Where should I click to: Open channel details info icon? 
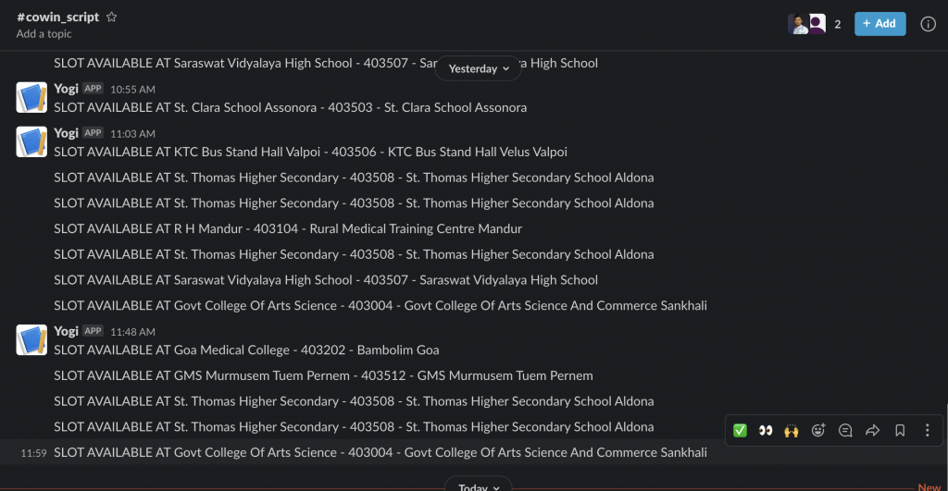pos(928,24)
